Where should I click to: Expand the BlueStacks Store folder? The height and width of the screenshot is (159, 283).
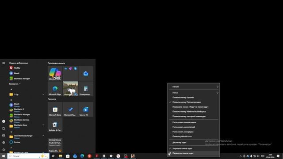(x=27, y=126)
